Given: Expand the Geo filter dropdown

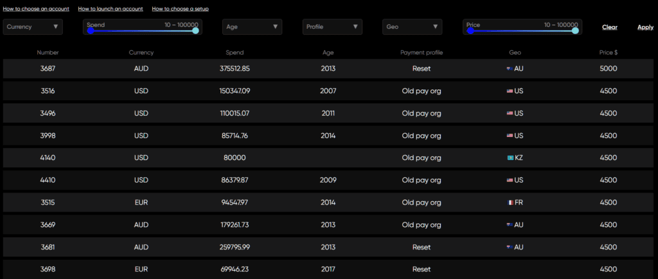Looking at the screenshot, I should pyautogui.click(x=412, y=27).
